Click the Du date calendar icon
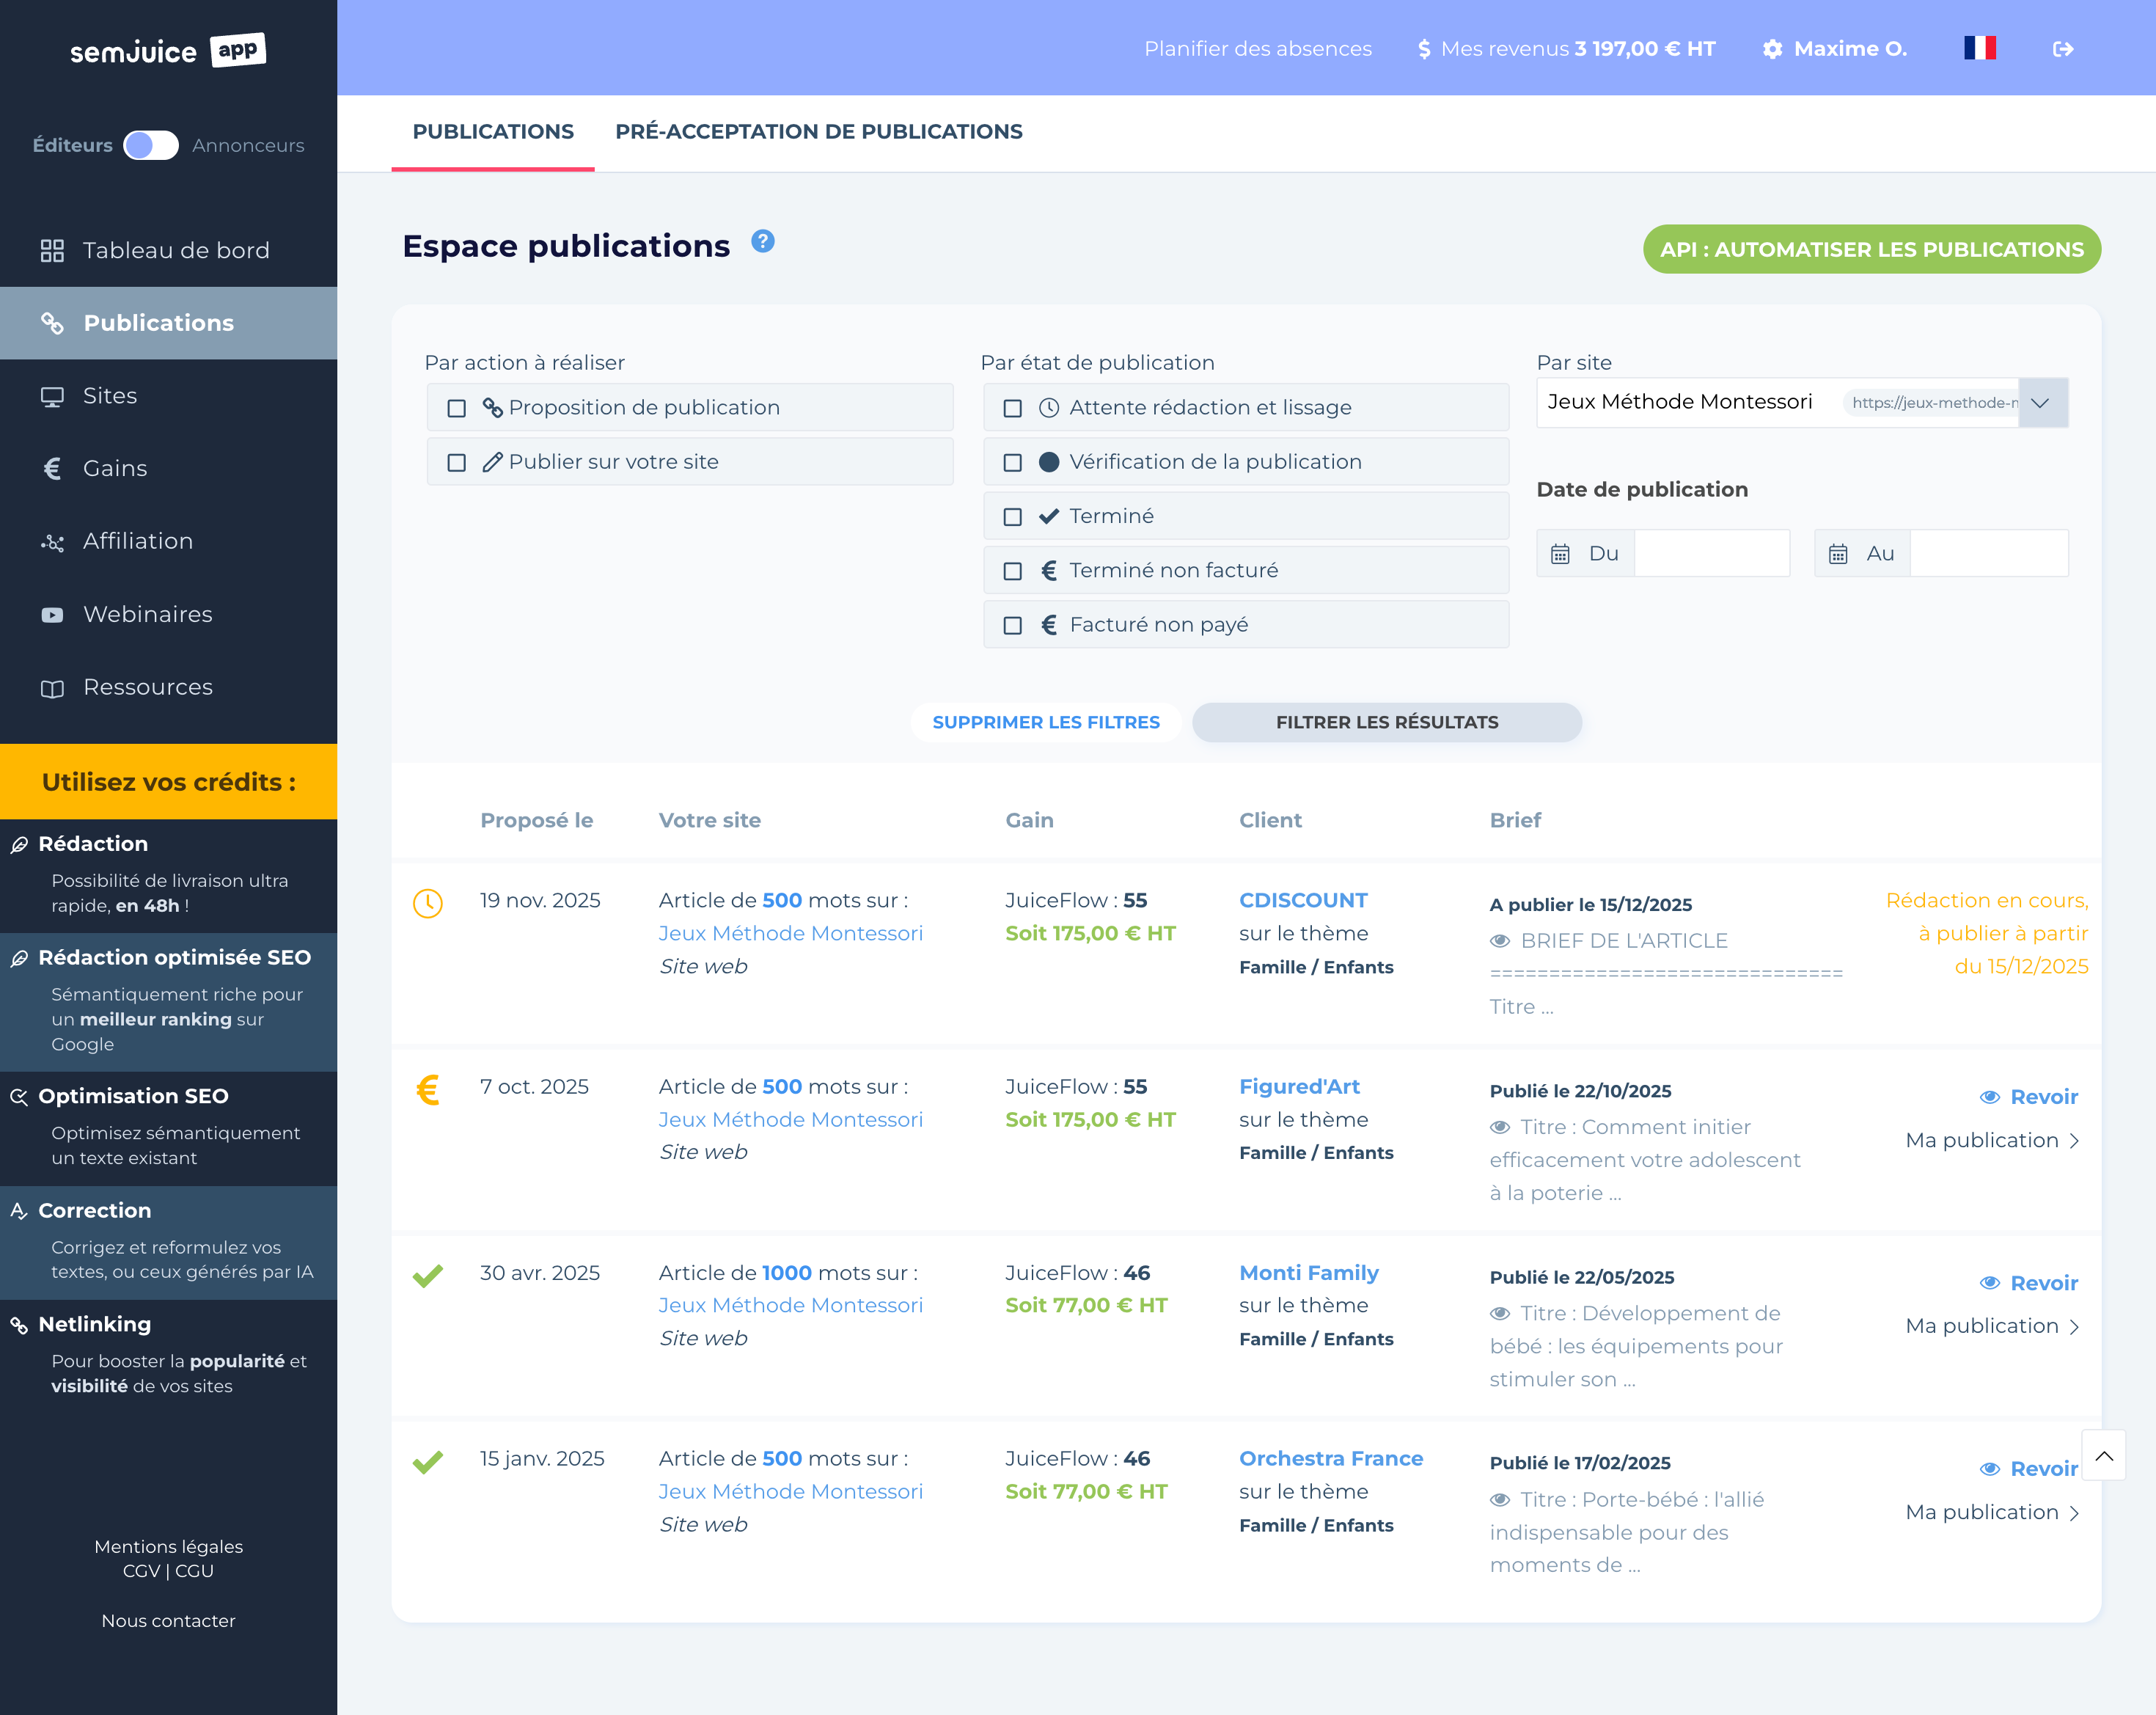This screenshot has width=2156, height=1715. coord(1560,554)
